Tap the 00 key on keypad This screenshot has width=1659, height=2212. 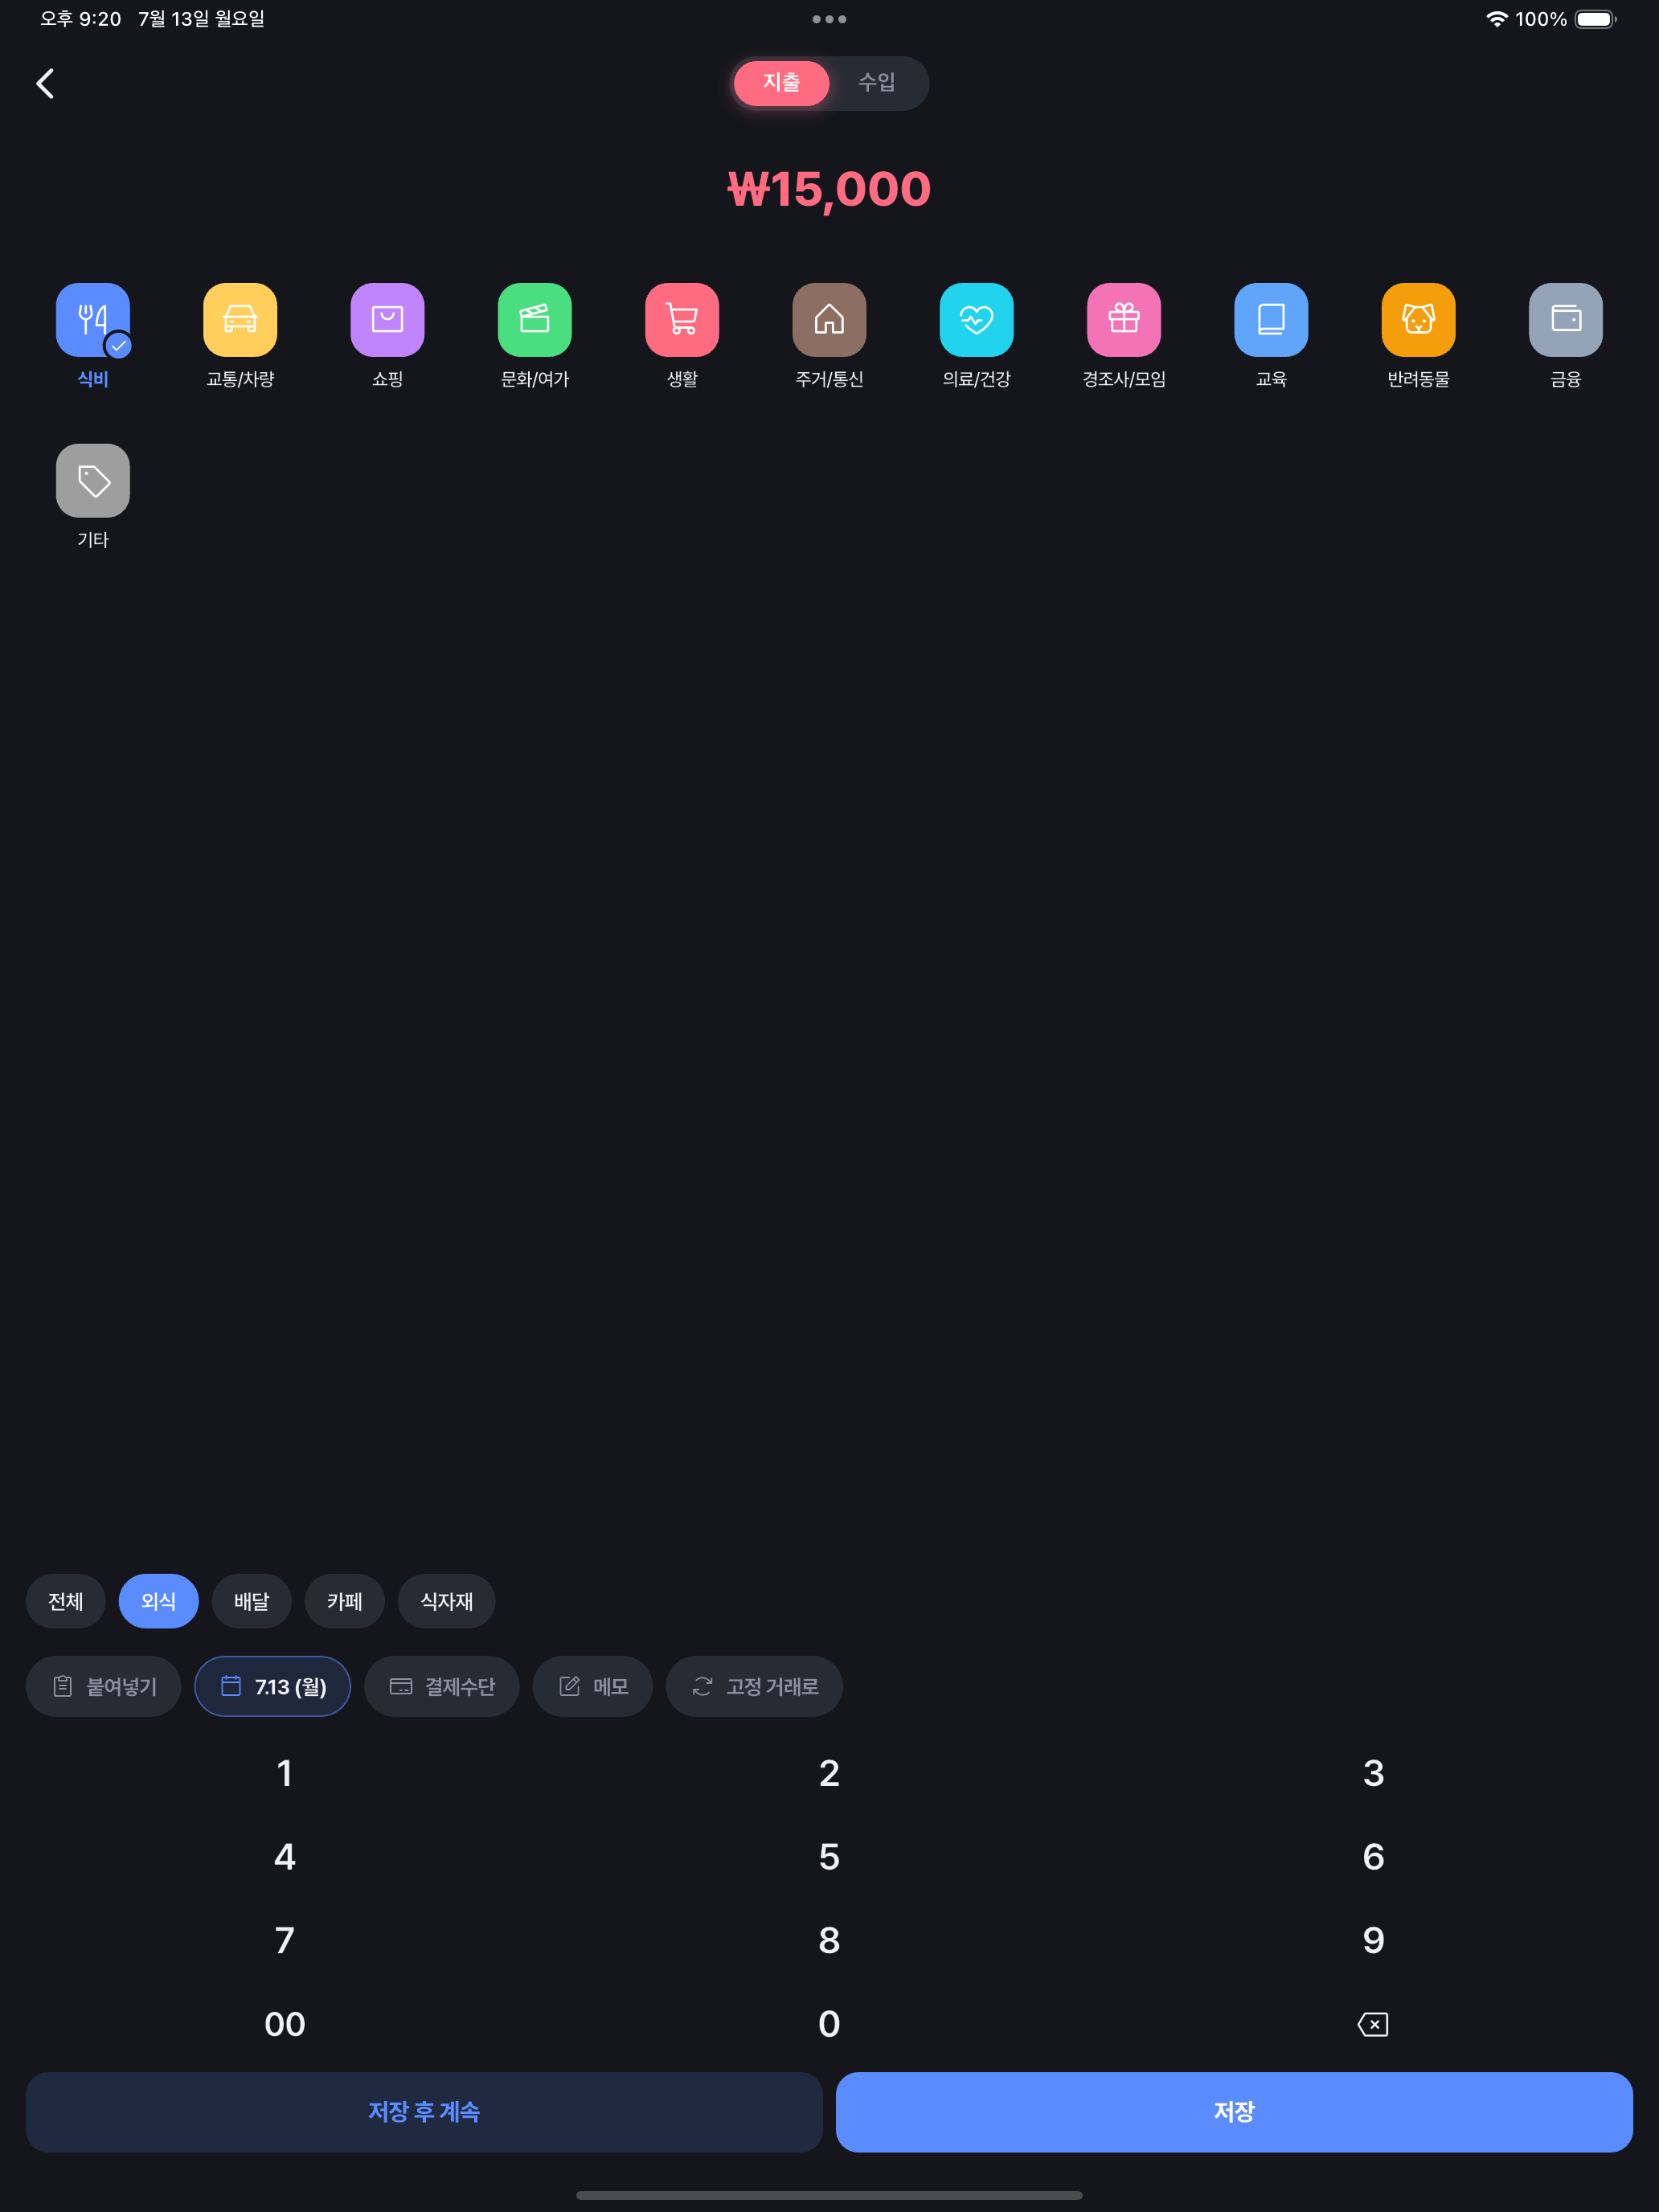coord(285,2024)
